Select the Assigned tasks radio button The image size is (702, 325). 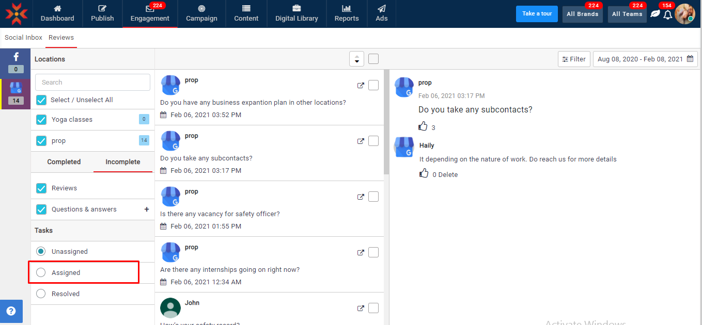pyautogui.click(x=41, y=272)
